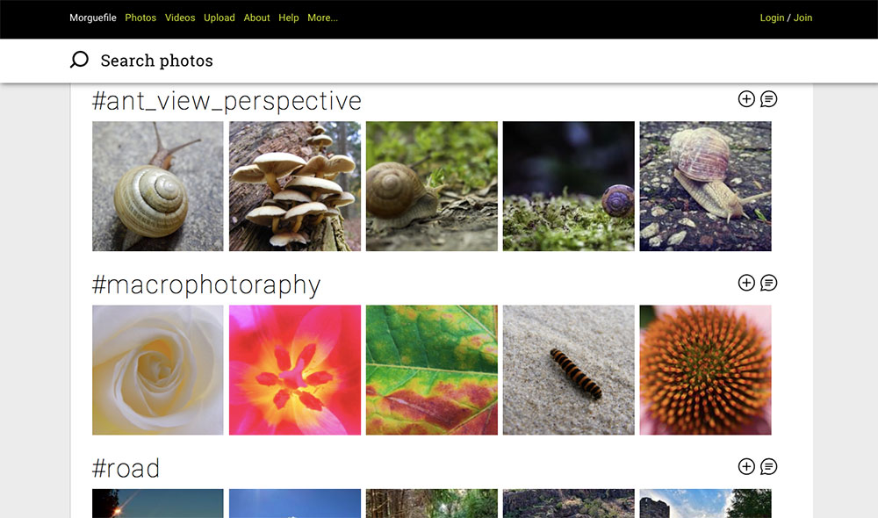
Task: Open the #road tag heading
Action: (126, 468)
